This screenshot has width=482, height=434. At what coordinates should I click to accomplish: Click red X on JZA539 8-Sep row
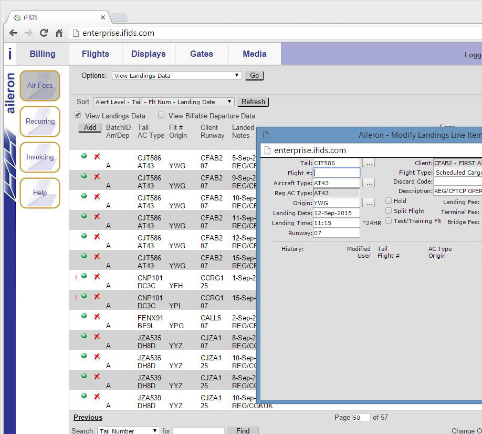pyautogui.click(x=97, y=377)
